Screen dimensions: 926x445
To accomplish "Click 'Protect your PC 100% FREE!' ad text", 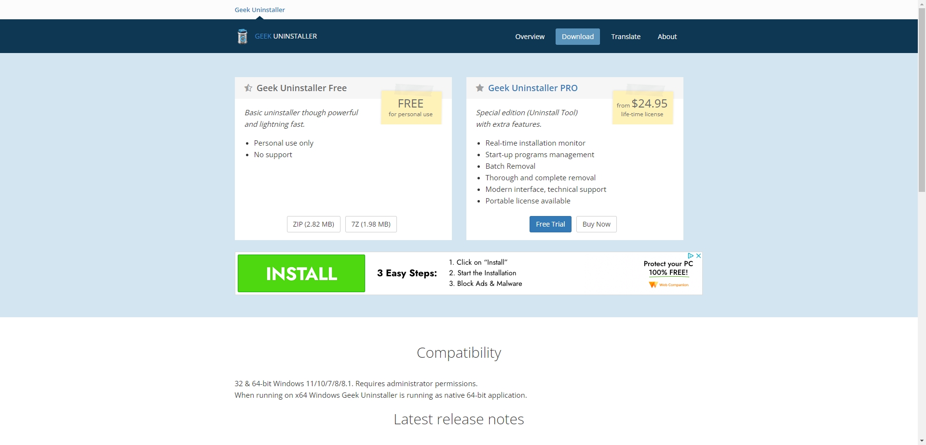I will 668,268.
